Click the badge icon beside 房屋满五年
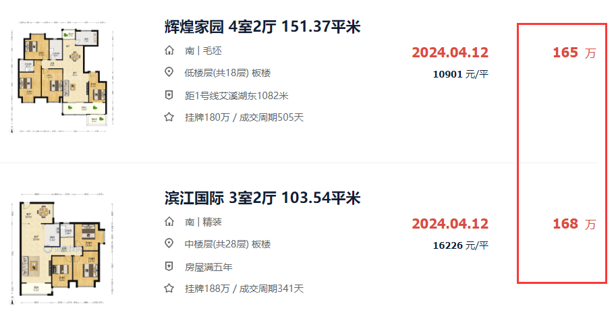 coord(169,267)
